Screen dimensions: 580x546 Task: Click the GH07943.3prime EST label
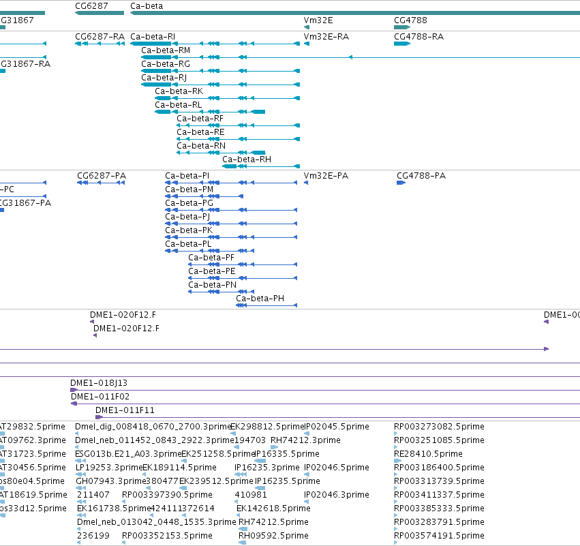point(111,482)
